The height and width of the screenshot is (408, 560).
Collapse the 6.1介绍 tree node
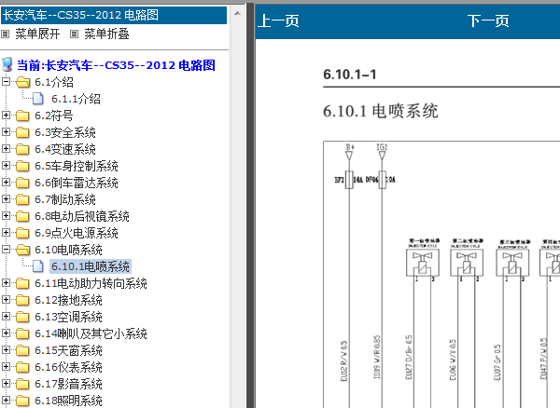coord(6,82)
